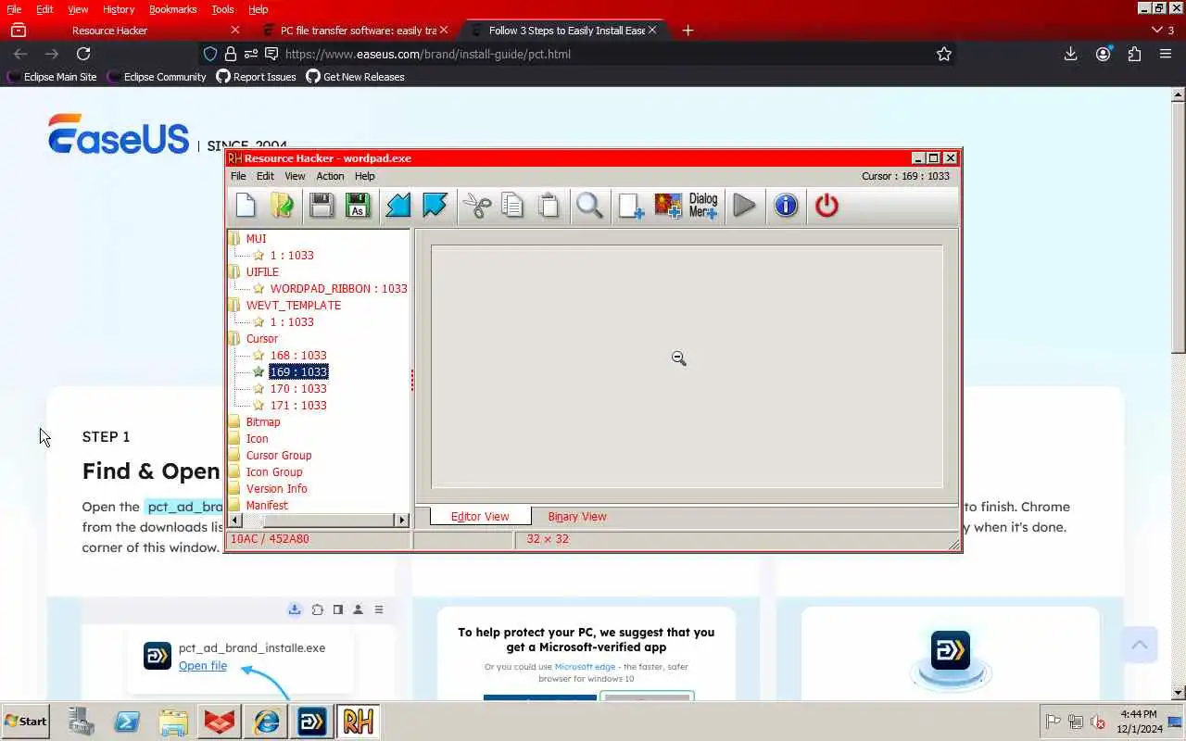This screenshot has height=741, width=1186.
Task: Click the green Save As floppy icon
Action: (357, 206)
